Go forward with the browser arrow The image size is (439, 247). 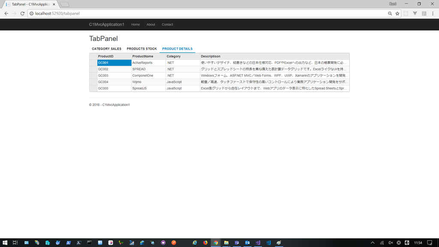(14, 13)
